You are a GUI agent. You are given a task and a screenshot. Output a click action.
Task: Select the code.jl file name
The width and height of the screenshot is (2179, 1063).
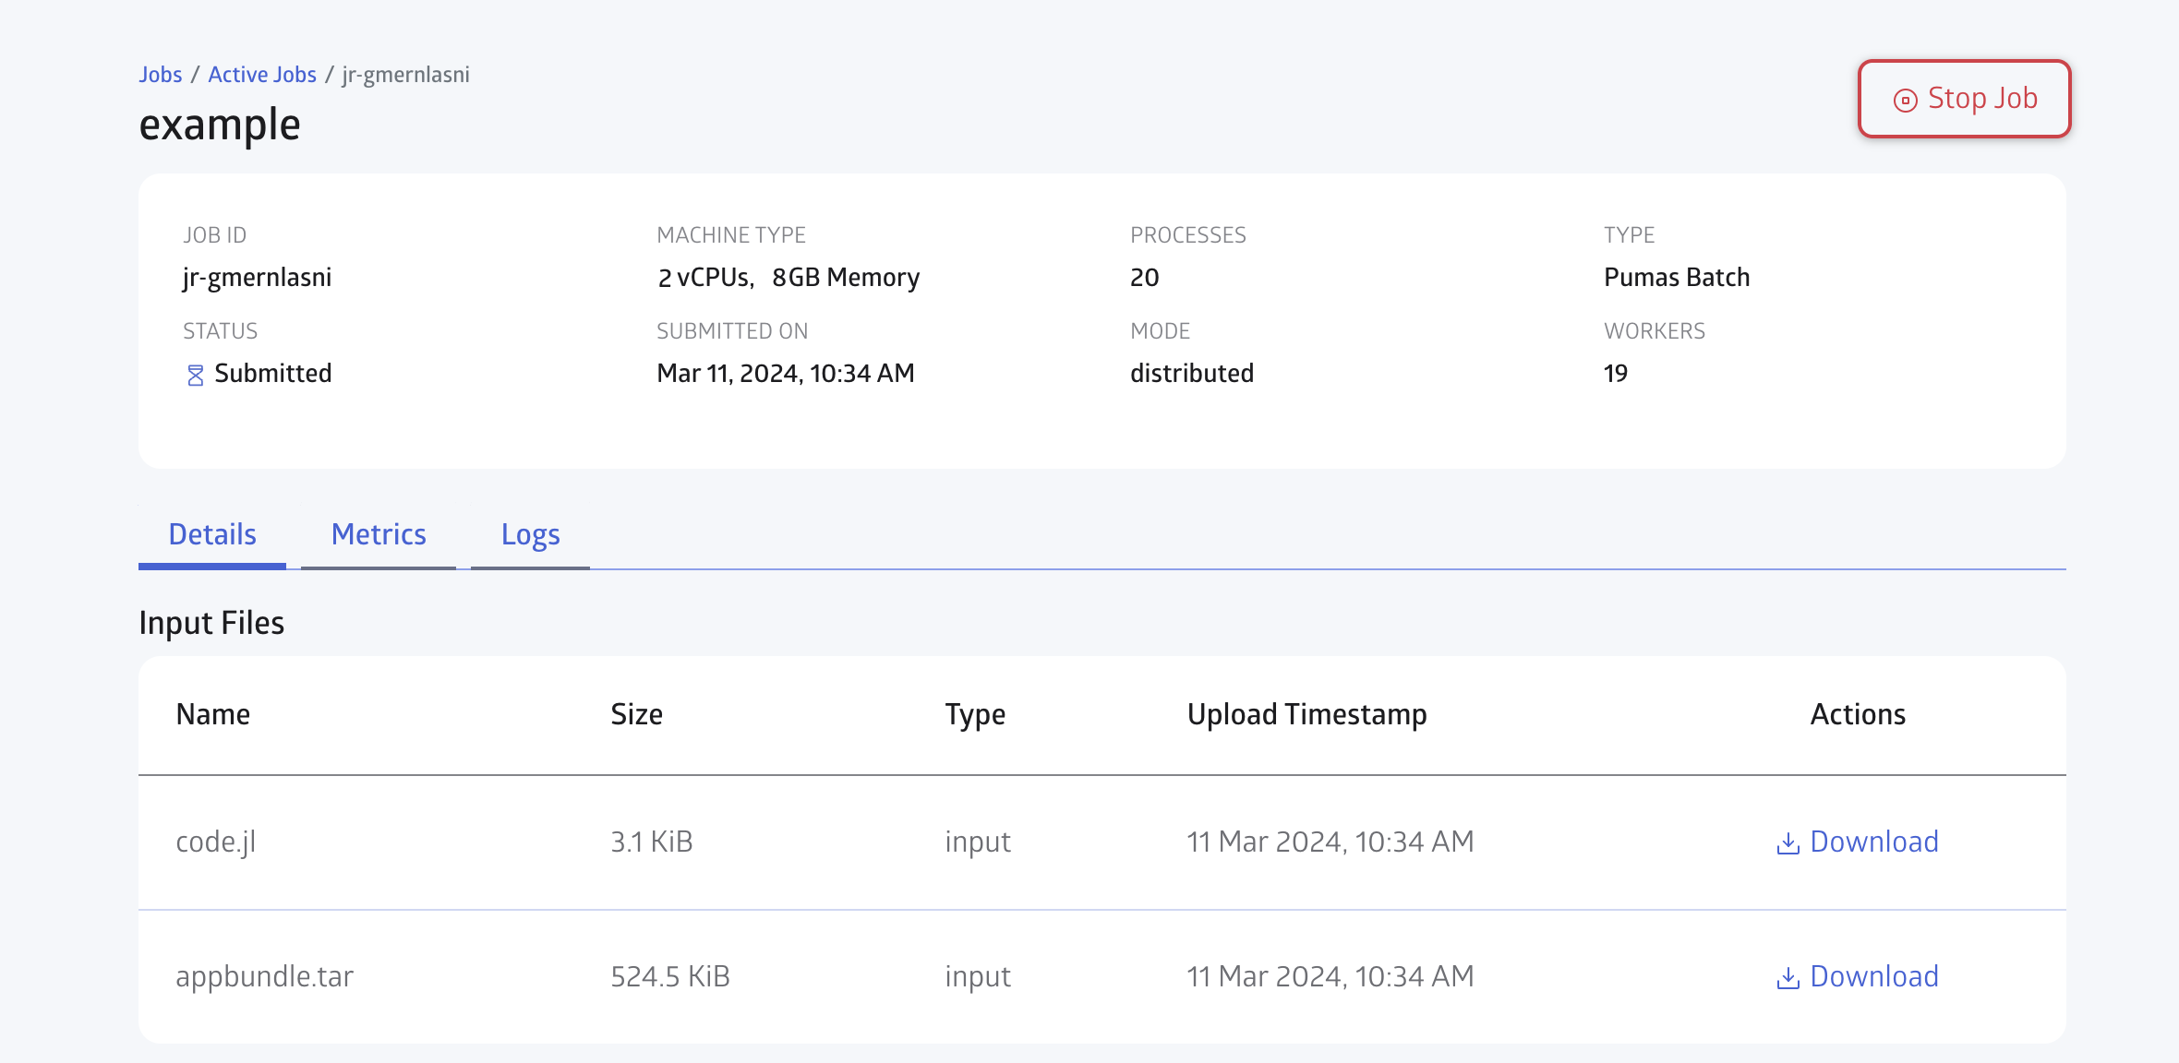click(x=216, y=842)
